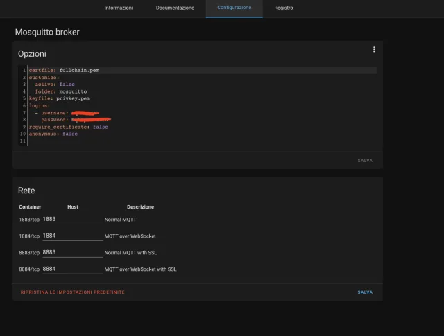Click the Container column header
This screenshot has width=444, height=336.
point(30,206)
